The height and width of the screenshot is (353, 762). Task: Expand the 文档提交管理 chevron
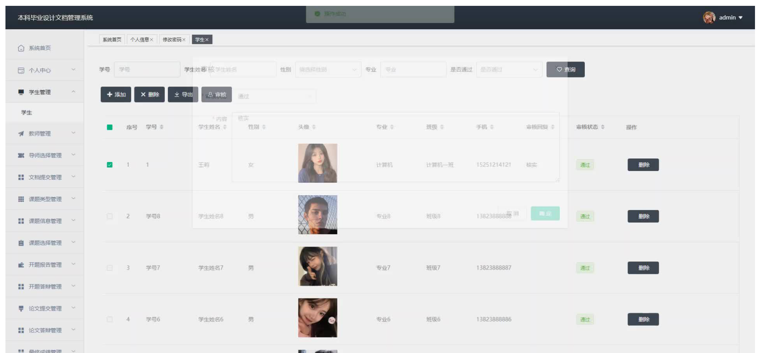click(x=73, y=177)
